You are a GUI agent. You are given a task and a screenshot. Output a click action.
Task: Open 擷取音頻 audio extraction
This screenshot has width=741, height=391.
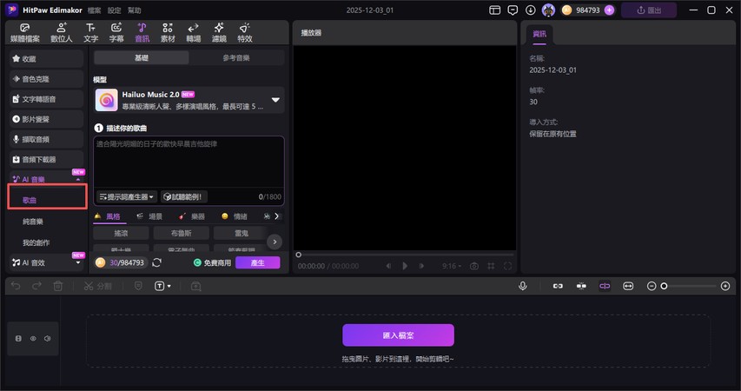coord(46,139)
